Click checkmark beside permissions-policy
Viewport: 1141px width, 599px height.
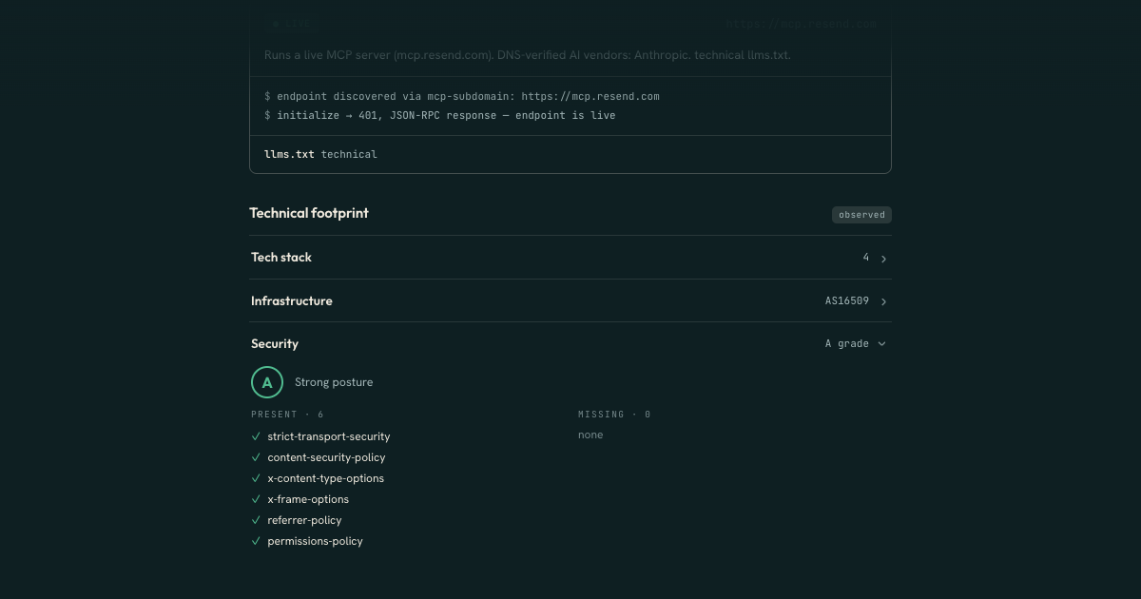tap(256, 541)
